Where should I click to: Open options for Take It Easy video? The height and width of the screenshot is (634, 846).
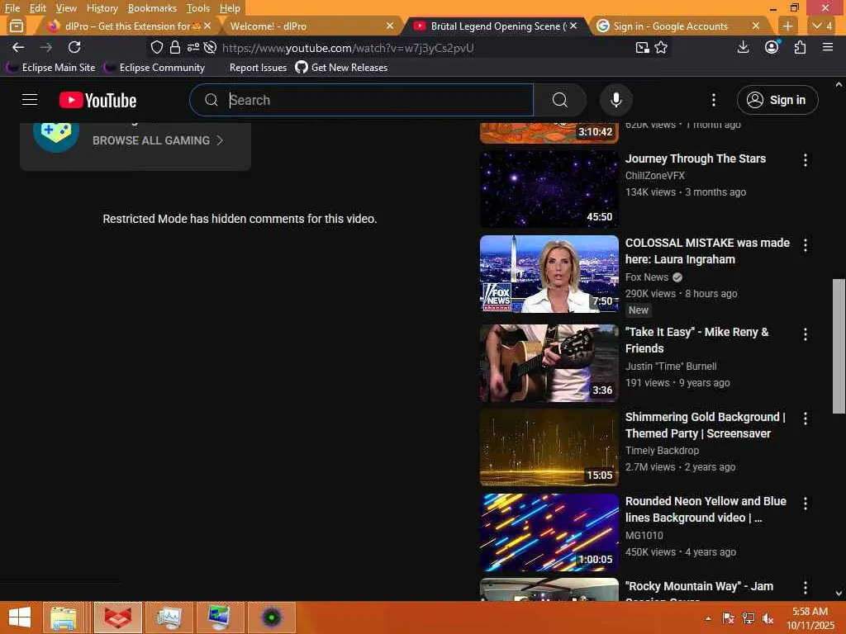click(x=805, y=334)
